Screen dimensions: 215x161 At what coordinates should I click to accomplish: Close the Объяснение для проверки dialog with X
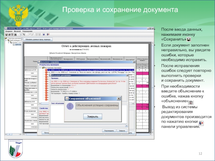click(127, 75)
